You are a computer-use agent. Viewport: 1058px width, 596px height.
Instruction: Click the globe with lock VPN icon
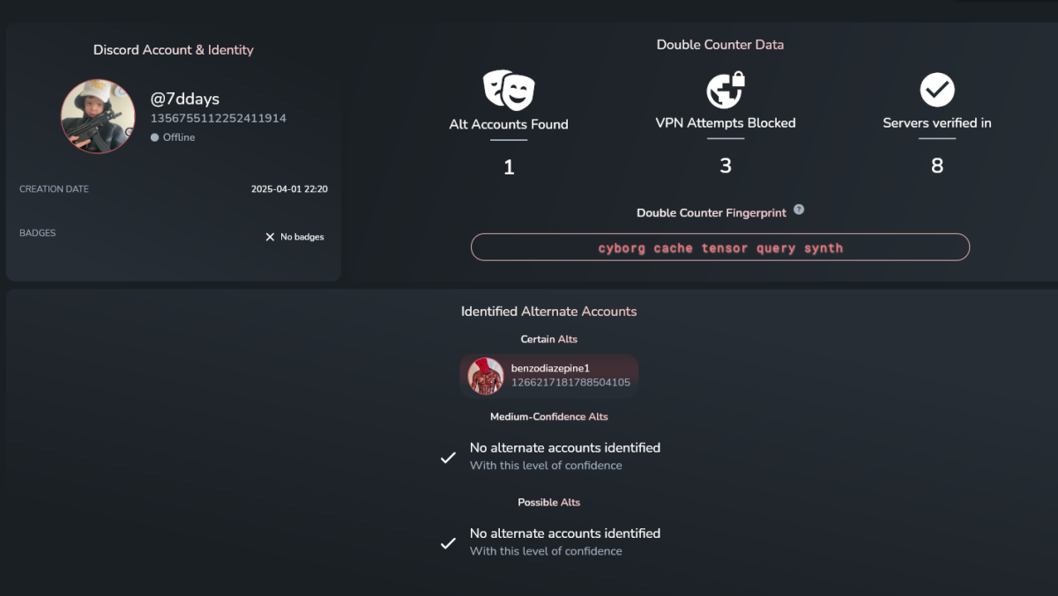(x=726, y=90)
